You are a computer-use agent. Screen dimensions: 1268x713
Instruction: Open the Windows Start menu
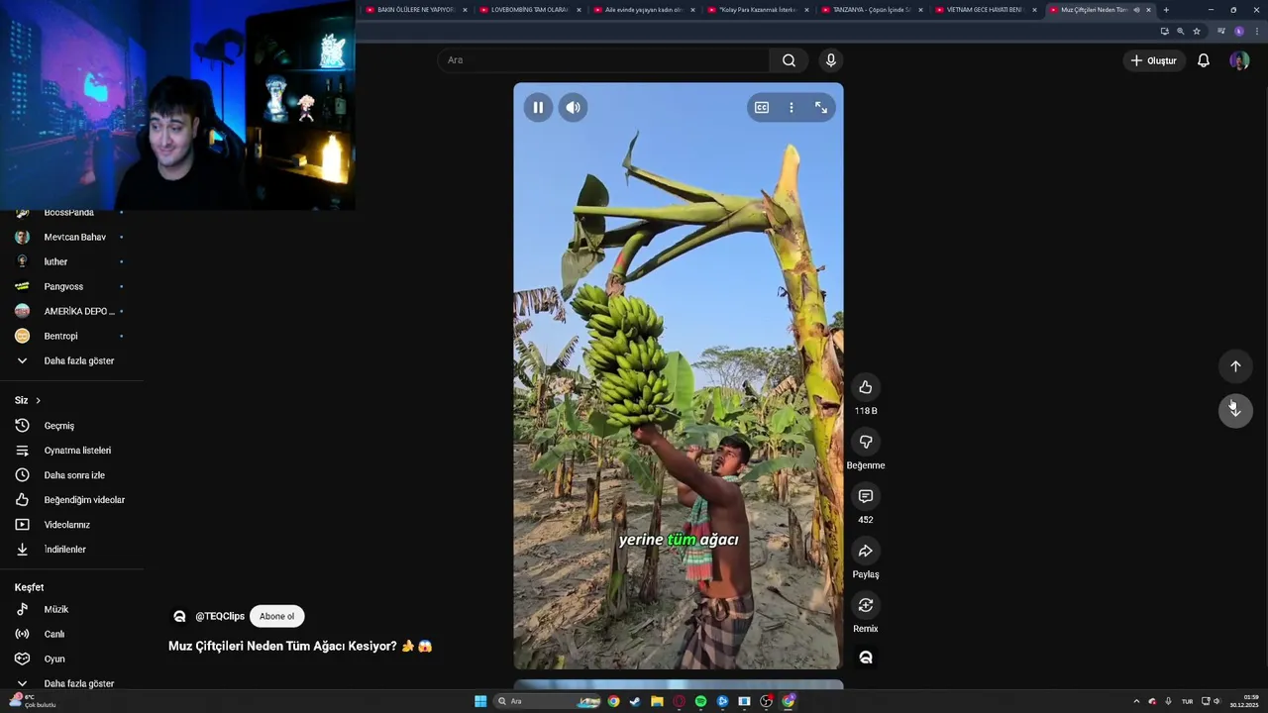480,701
